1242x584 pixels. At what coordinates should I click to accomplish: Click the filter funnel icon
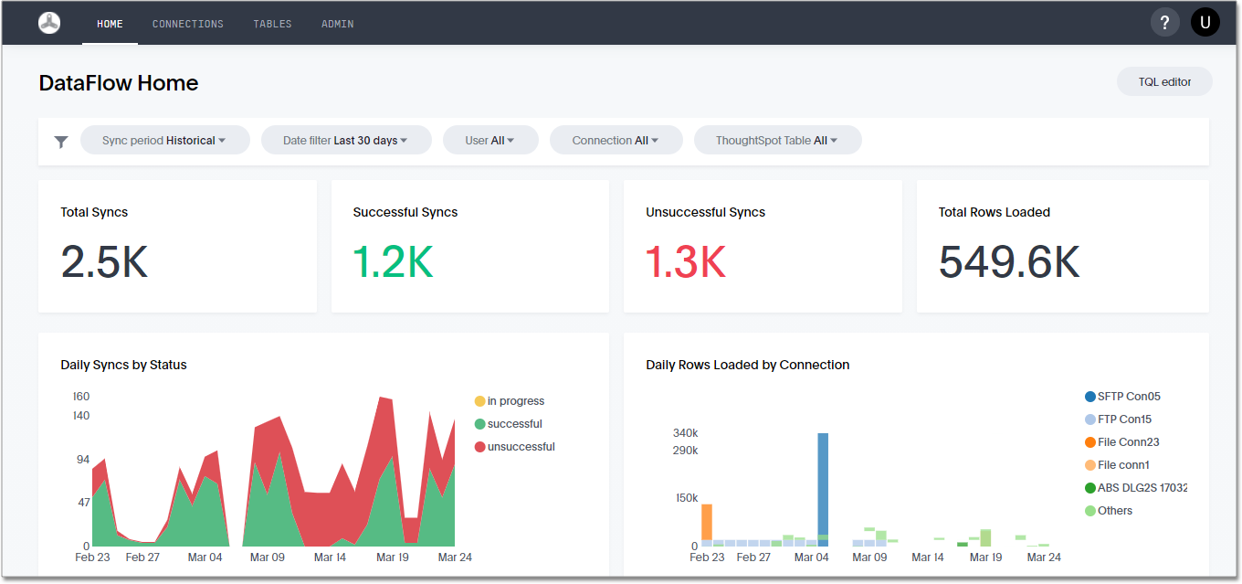point(61,141)
